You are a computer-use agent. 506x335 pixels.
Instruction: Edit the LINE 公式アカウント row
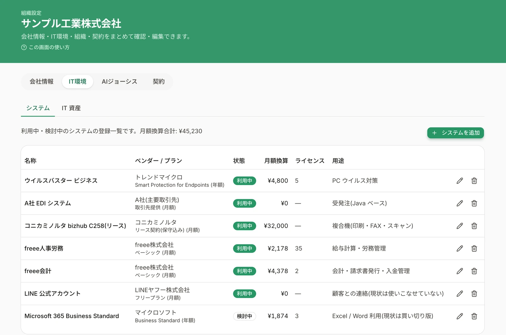coord(460,294)
